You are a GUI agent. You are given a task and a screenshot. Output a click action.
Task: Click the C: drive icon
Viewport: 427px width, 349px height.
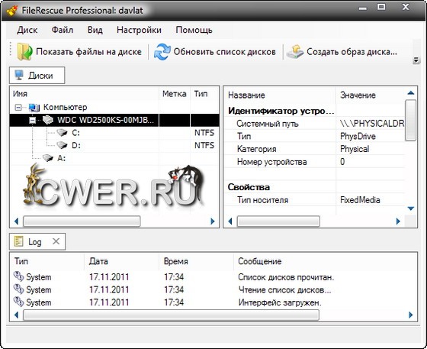(x=62, y=133)
